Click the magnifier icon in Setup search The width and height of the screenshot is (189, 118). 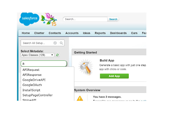[61, 43]
